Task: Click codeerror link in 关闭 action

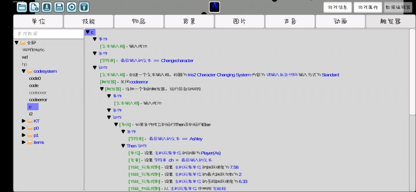Action: (139, 82)
